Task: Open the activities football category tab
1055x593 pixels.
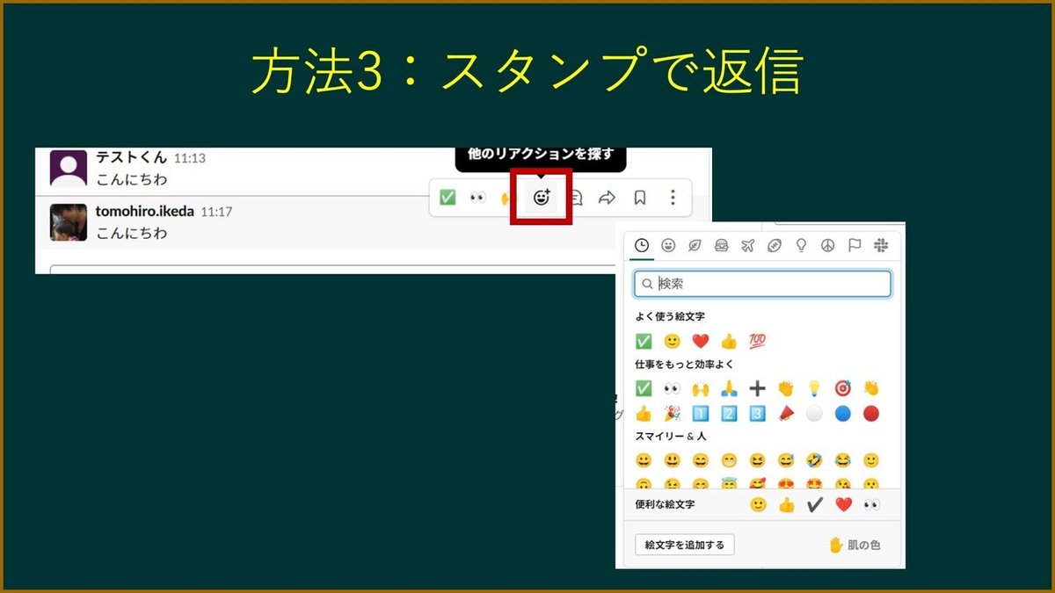Action: point(774,246)
